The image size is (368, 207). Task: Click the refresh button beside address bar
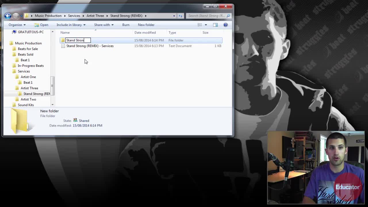point(180,16)
